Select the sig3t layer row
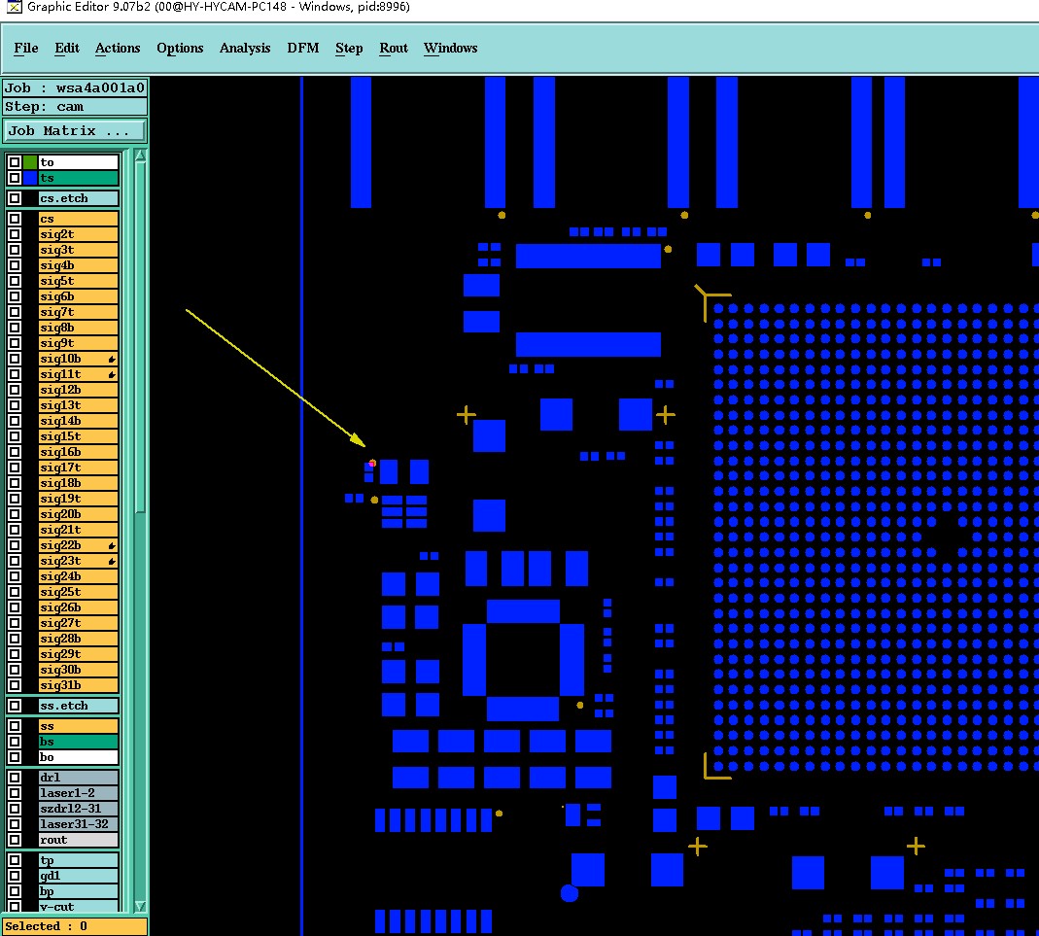This screenshot has width=1039, height=936. 78,250
